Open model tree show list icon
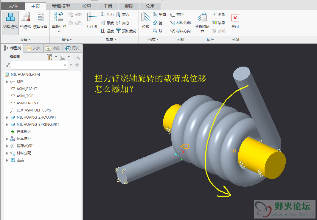This screenshot has height=220, width=317. point(63,57)
